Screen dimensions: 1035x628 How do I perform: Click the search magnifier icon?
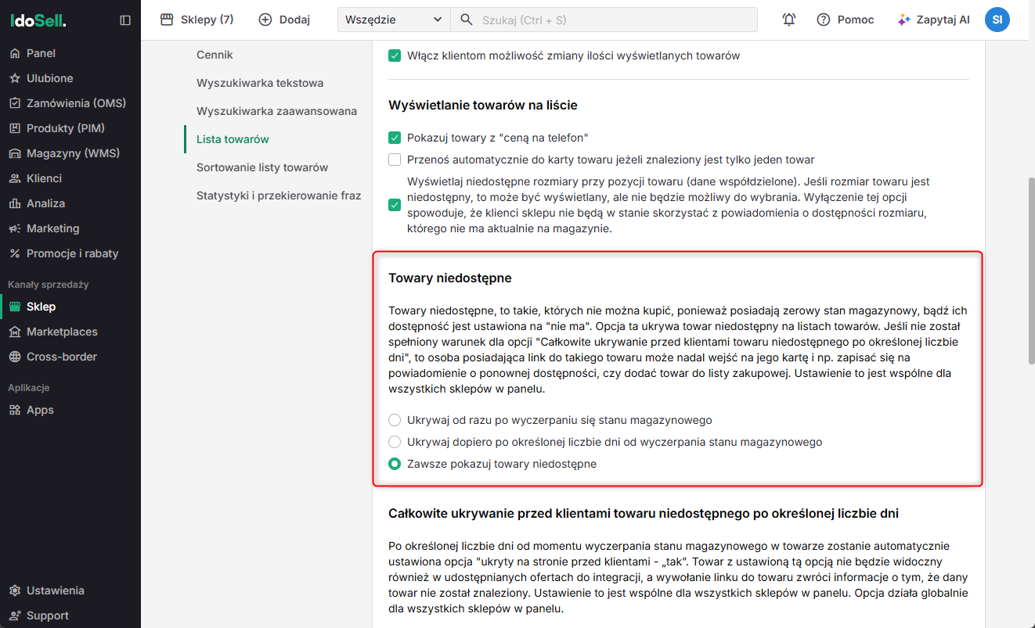coord(467,20)
